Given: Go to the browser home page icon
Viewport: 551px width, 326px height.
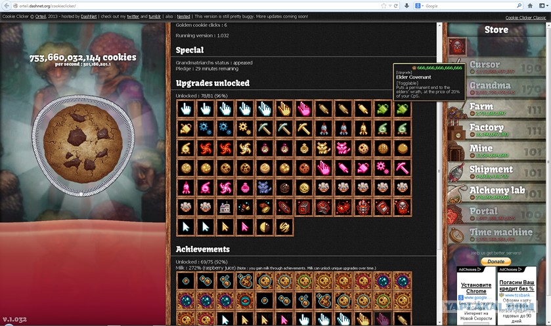Looking at the screenshot, I should coord(530,6).
